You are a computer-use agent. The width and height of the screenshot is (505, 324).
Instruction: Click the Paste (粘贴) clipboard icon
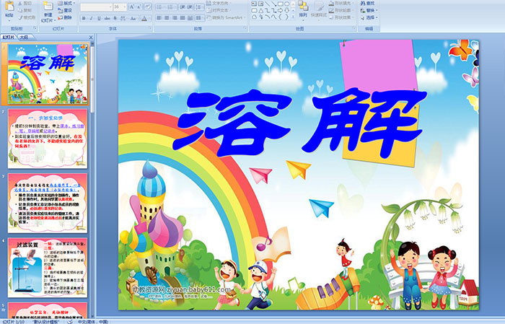[x=9, y=6]
